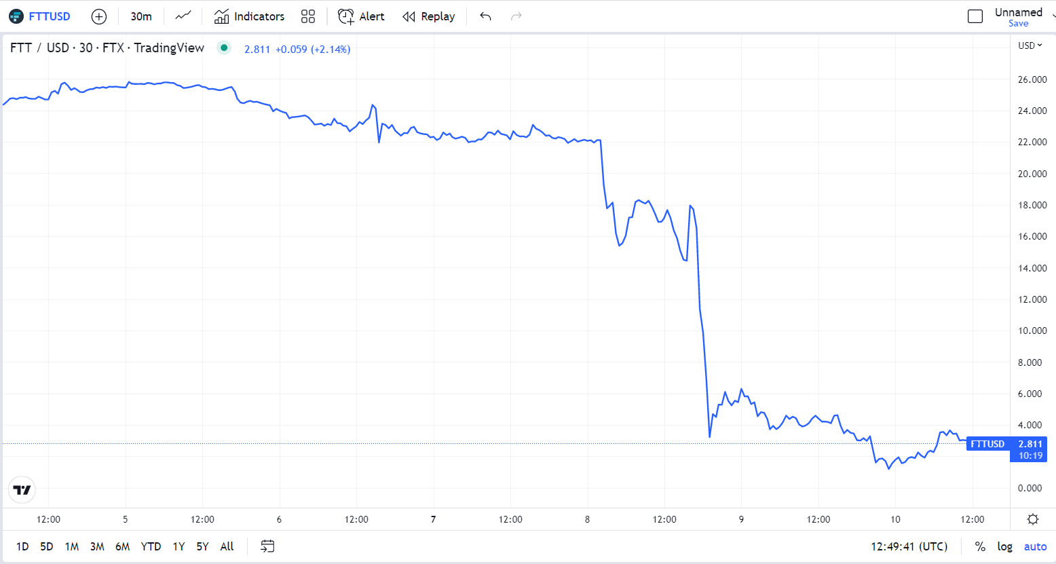Select the YTD time range

[x=151, y=546]
